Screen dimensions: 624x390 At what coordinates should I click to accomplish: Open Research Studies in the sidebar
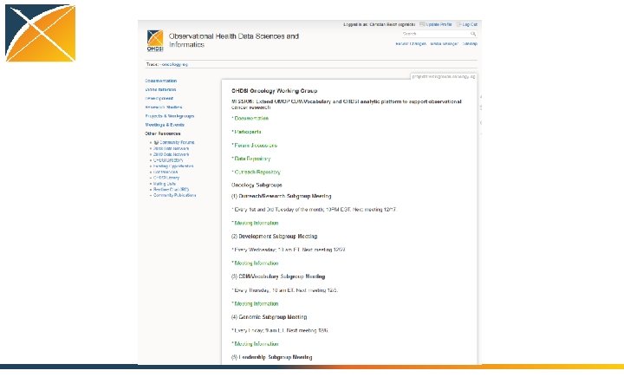pos(164,107)
